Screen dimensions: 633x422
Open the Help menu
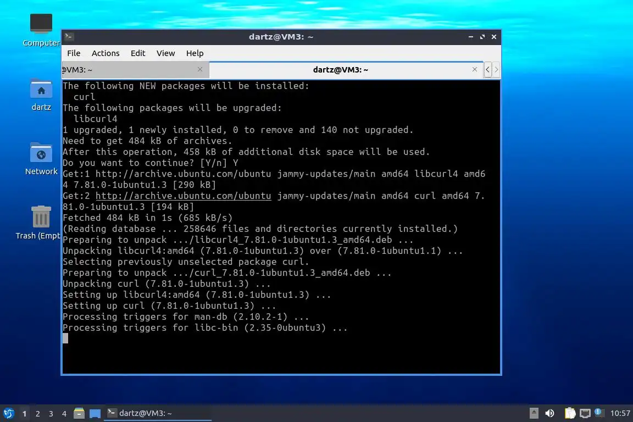tap(195, 53)
